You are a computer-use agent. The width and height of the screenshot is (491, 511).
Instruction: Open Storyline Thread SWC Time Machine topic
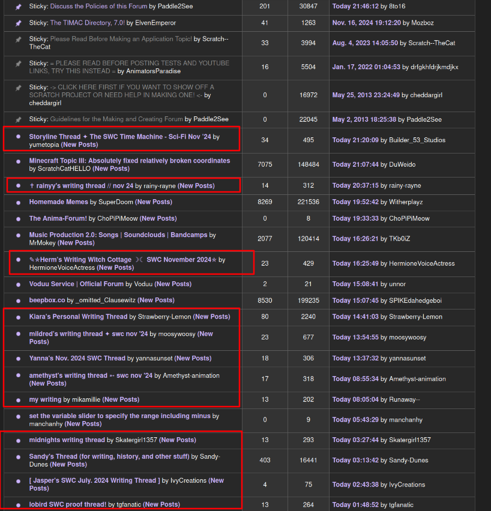[x=120, y=137]
